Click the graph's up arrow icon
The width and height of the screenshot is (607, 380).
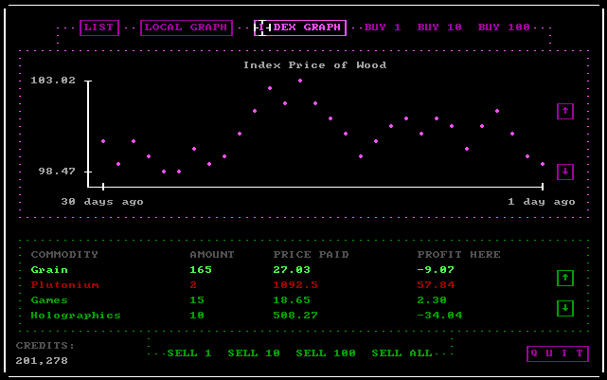coord(565,111)
